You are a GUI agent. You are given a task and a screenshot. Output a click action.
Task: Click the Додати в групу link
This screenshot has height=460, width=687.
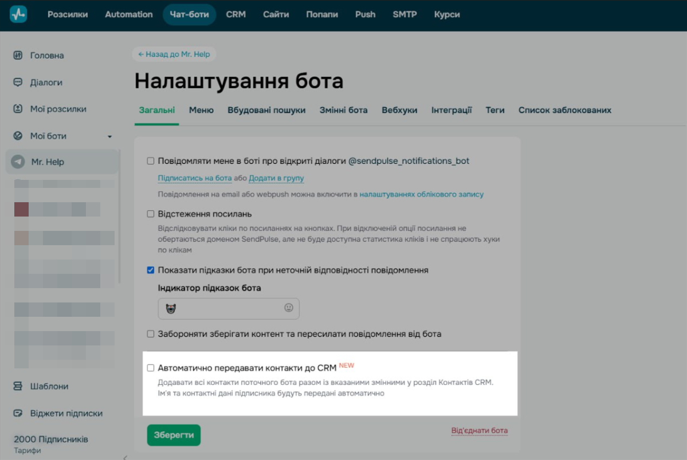pos(276,178)
